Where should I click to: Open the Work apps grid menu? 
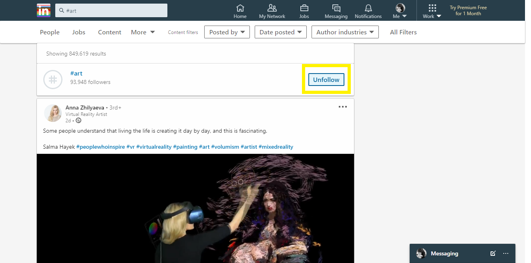pos(432,11)
